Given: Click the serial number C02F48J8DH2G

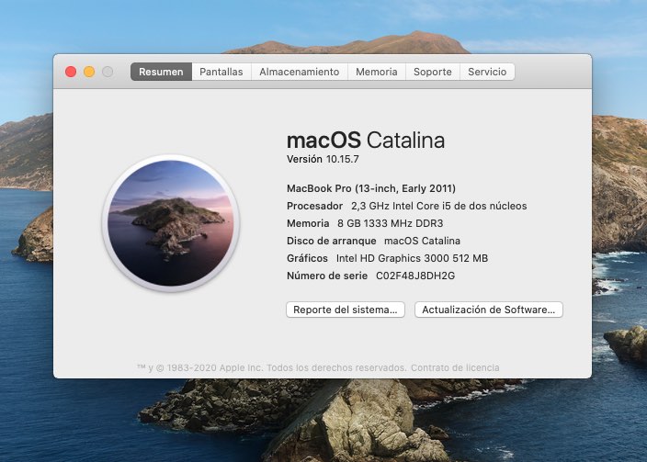Looking at the screenshot, I should pyautogui.click(x=415, y=276).
